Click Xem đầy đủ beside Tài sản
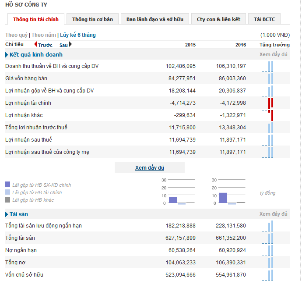The width and height of the screenshot is (302, 281). (x=273, y=214)
